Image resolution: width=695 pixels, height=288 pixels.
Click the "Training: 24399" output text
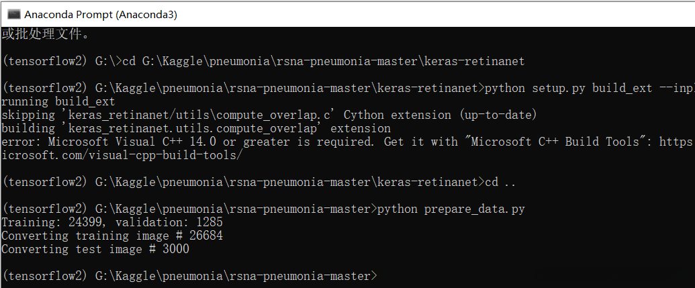(55, 222)
